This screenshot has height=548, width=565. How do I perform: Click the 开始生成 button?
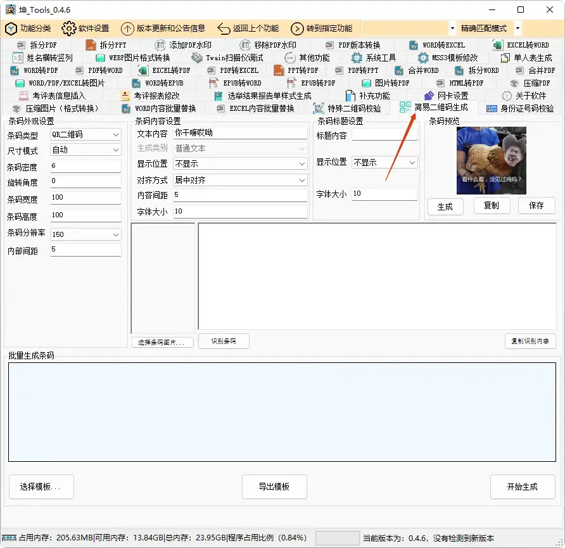point(523,487)
